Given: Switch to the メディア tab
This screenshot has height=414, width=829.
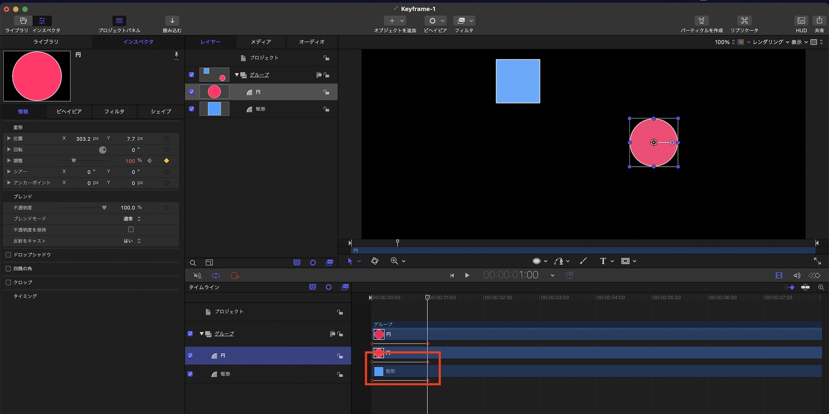Looking at the screenshot, I should [261, 42].
